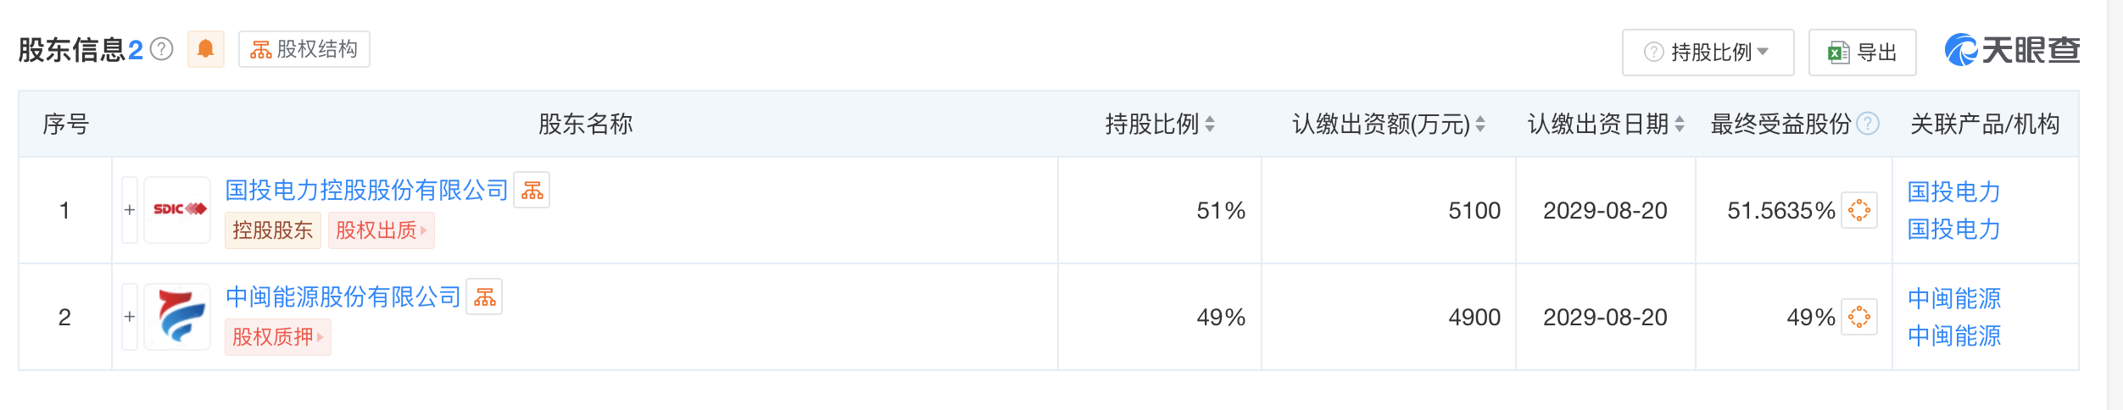Open 国投电力控股股份有限公司 company link
This screenshot has height=410, width=2123.
point(366,190)
